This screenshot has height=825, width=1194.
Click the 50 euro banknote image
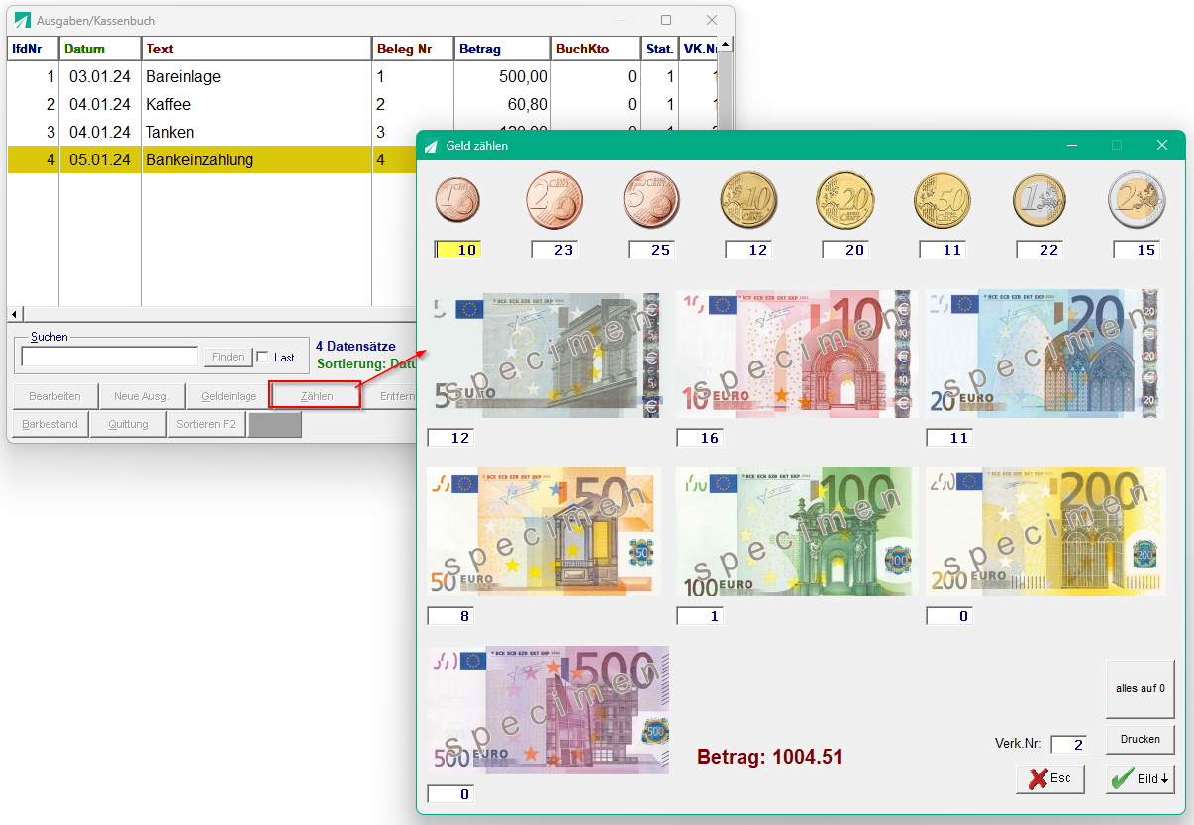[x=544, y=532]
